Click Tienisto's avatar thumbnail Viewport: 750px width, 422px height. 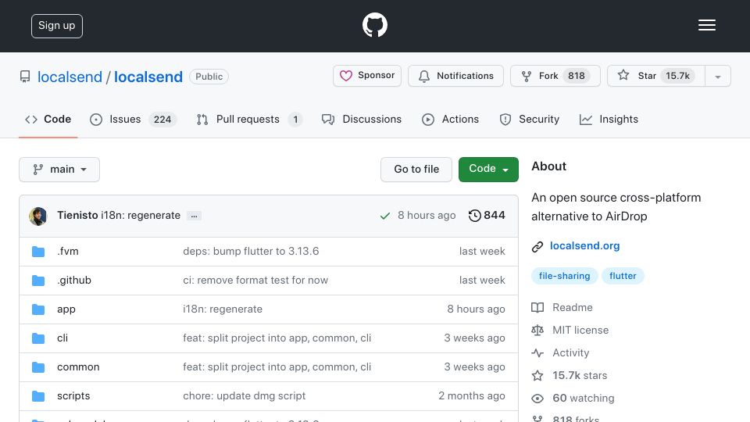click(37, 216)
